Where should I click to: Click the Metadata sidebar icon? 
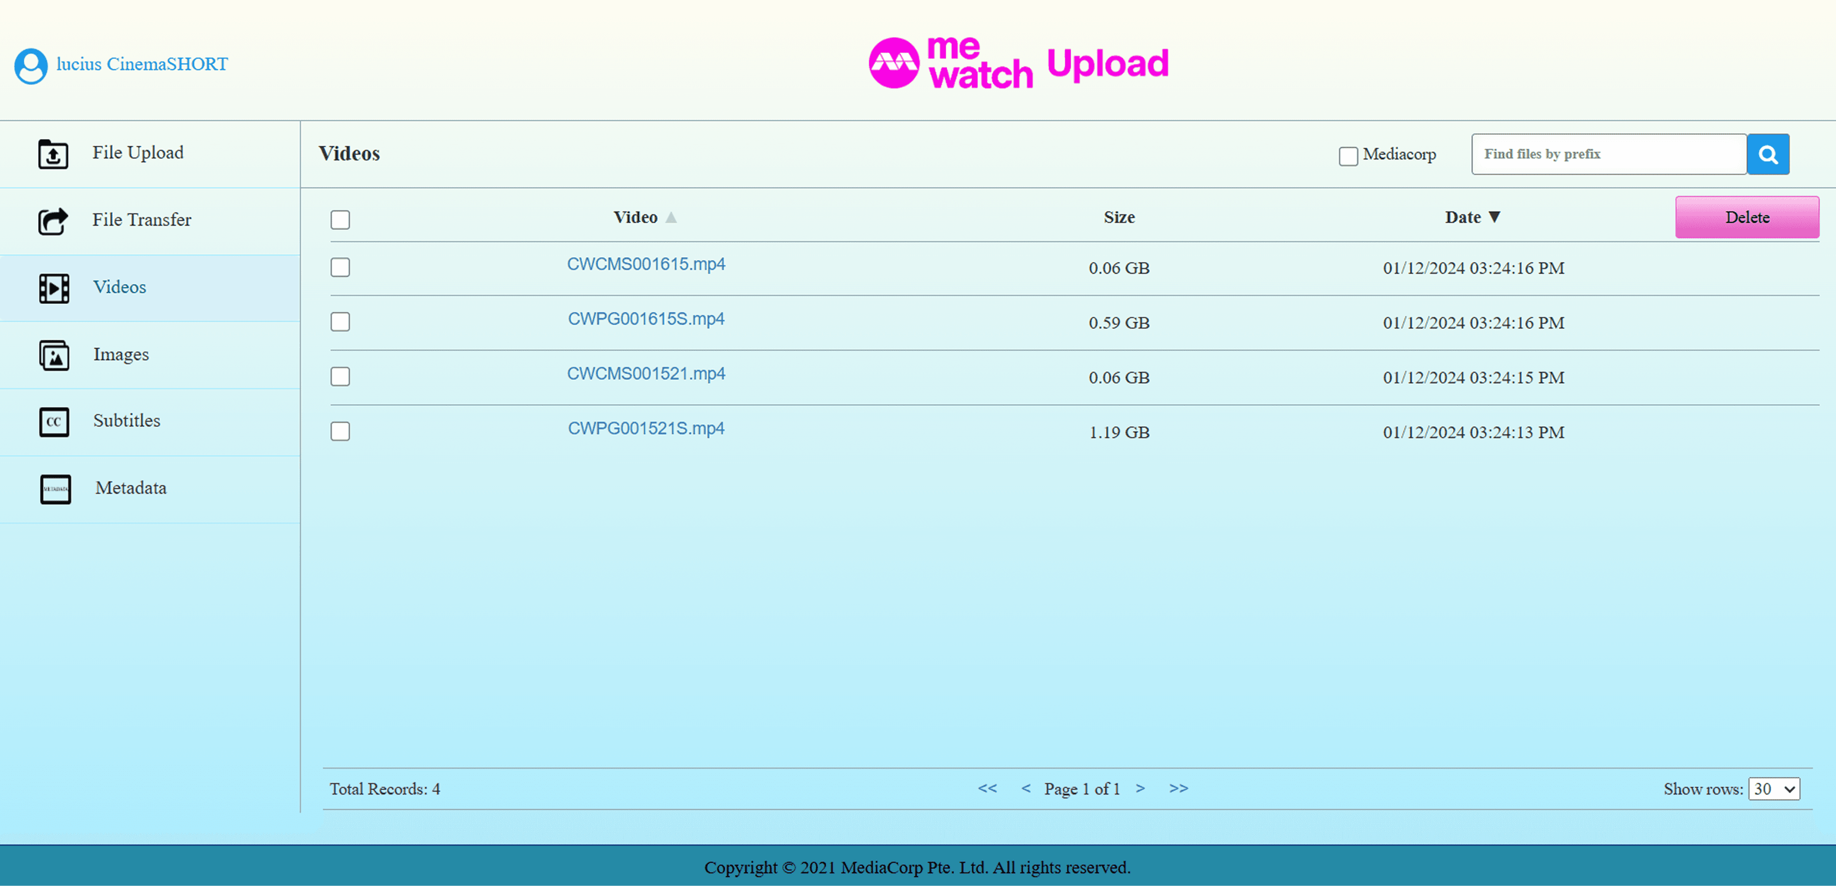tap(55, 489)
